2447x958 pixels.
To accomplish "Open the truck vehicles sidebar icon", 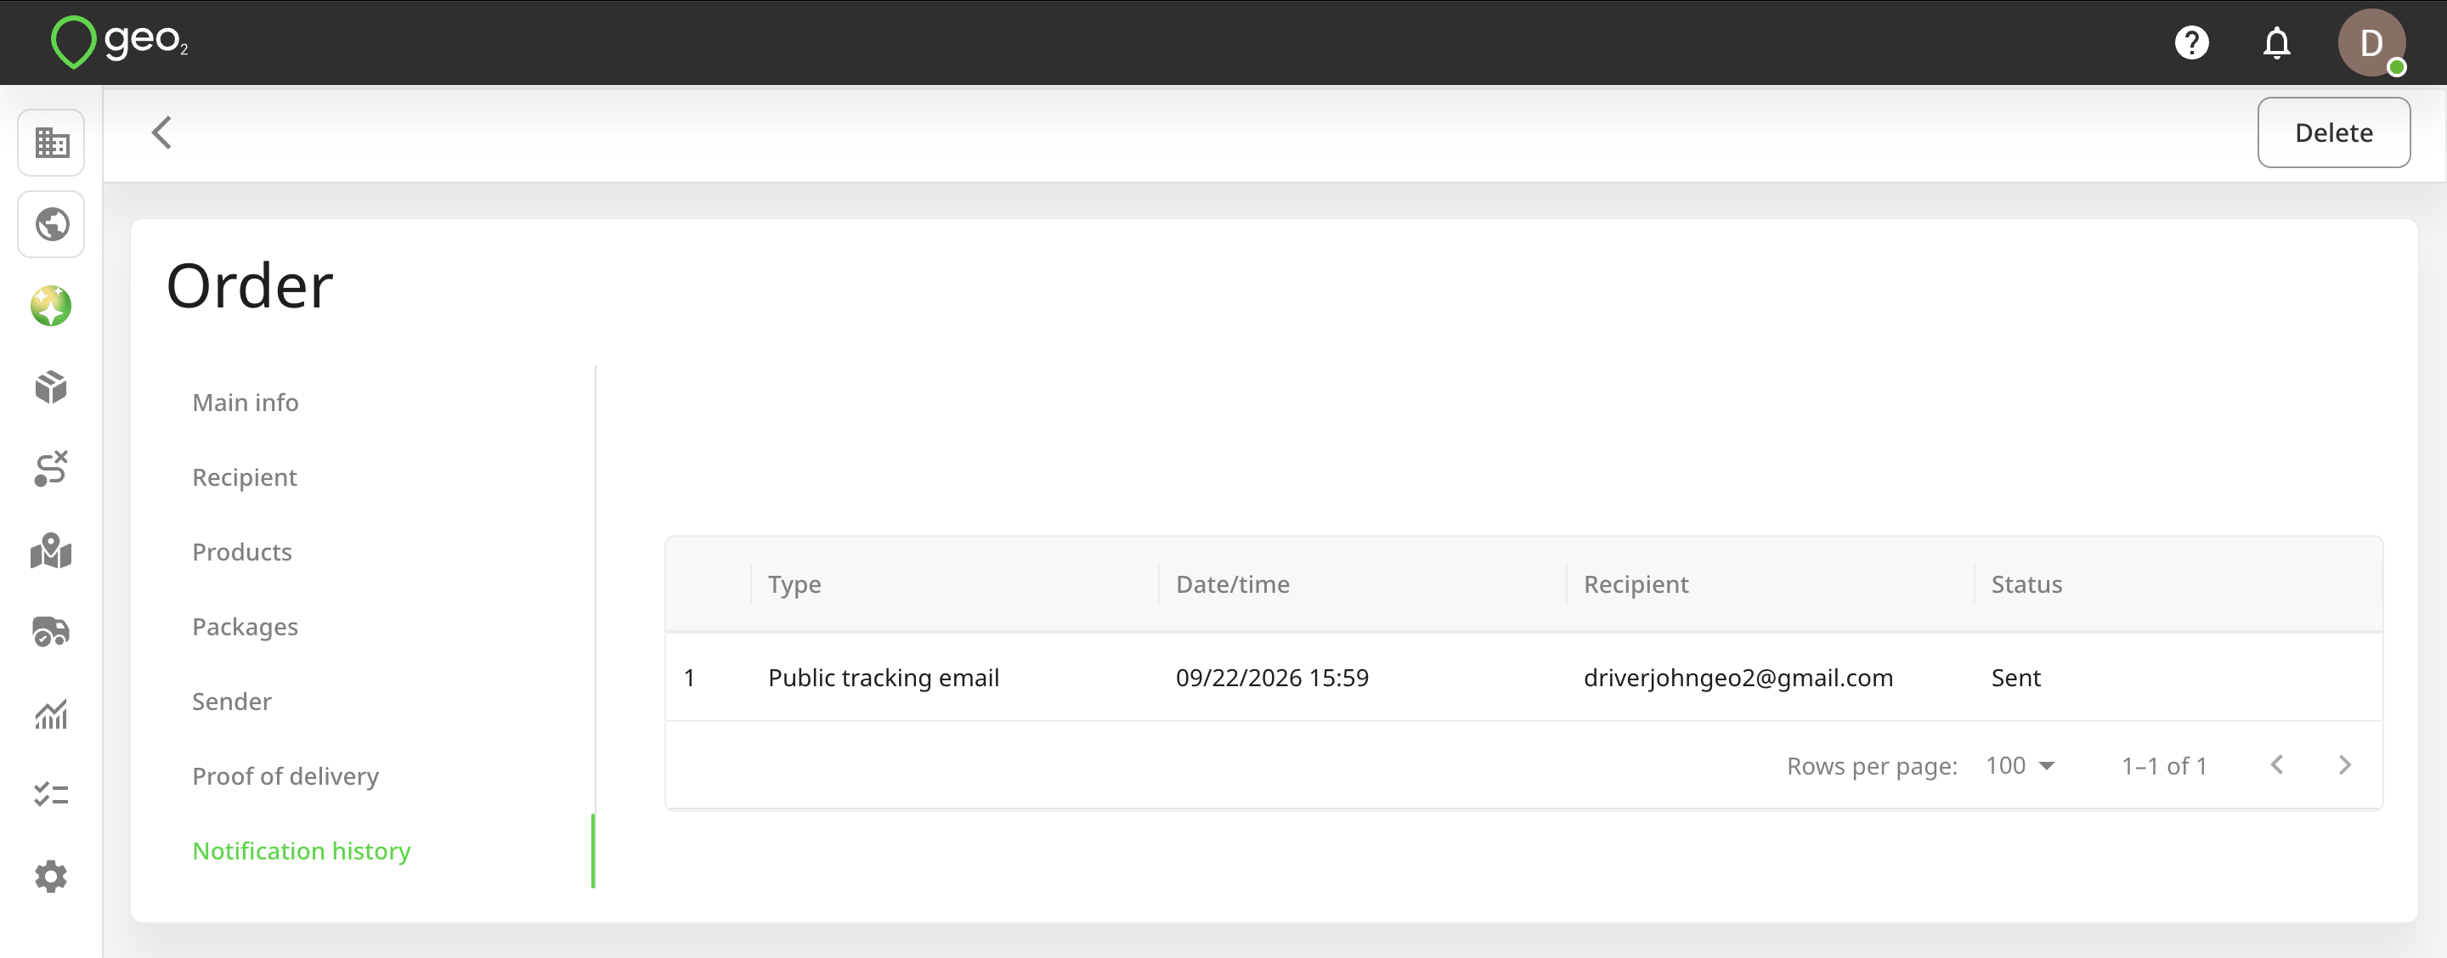I will pyautogui.click(x=51, y=631).
